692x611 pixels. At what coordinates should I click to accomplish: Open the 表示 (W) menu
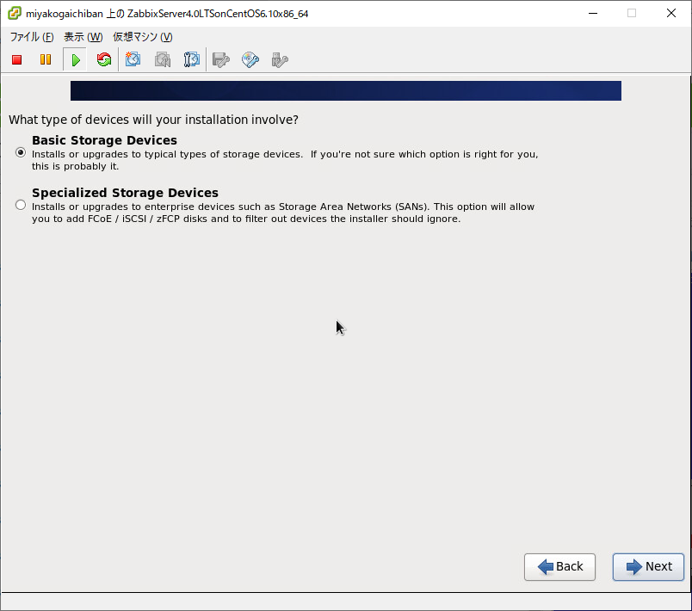click(x=83, y=37)
